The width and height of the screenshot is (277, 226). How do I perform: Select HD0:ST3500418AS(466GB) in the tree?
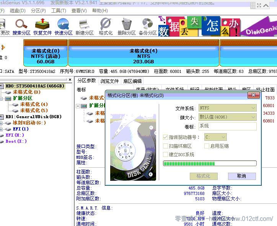pyautogui.click(x=35, y=86)
